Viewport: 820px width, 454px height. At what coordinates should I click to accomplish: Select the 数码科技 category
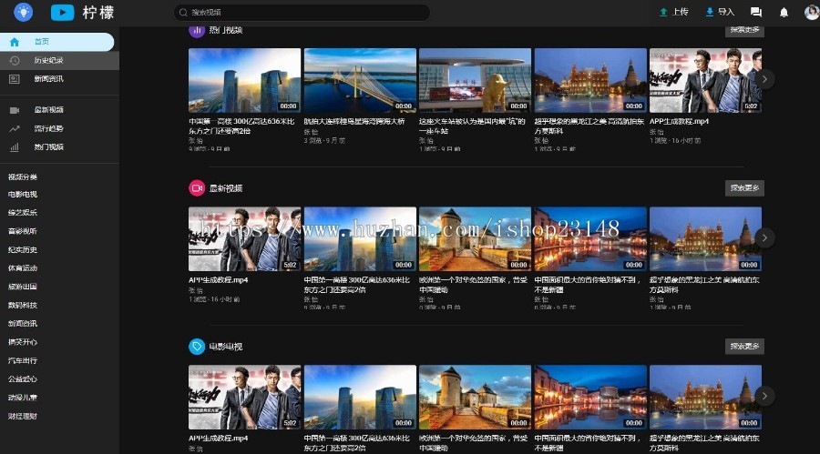coord(23,305)
